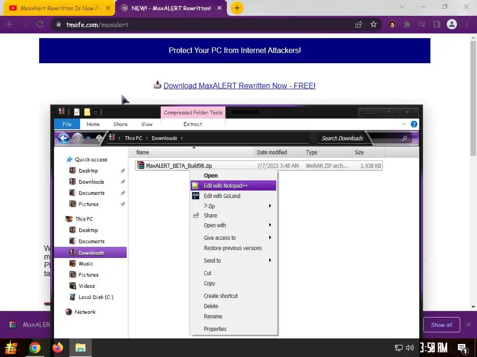Sort by Size column header
Viewport: 477px width, 357px height.
tap(368, 152)
